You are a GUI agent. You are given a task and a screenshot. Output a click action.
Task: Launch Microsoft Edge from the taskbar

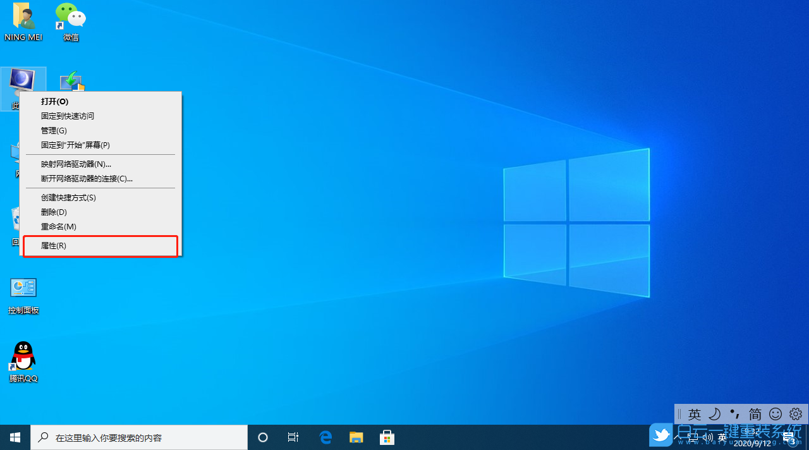(x=325, y=437)
